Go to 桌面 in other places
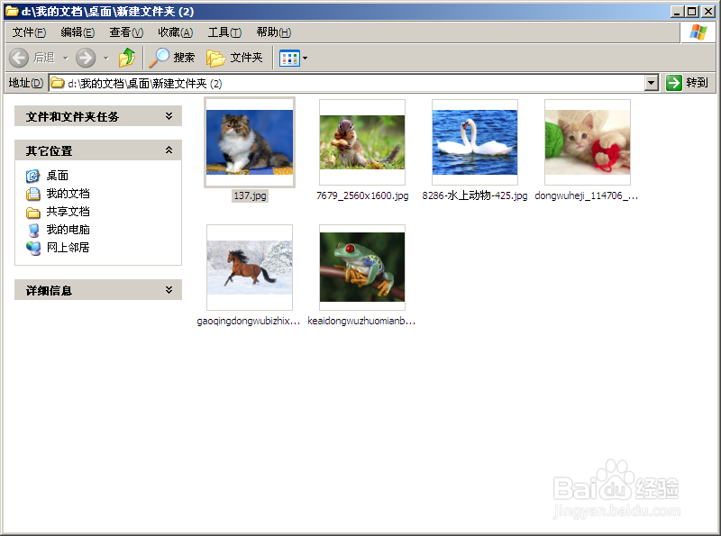Screen dimensions: 721x536 coord(58,176)
